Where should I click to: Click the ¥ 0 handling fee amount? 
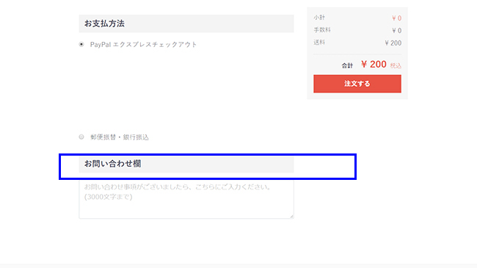pyautogui.click(x=396, y=30)
